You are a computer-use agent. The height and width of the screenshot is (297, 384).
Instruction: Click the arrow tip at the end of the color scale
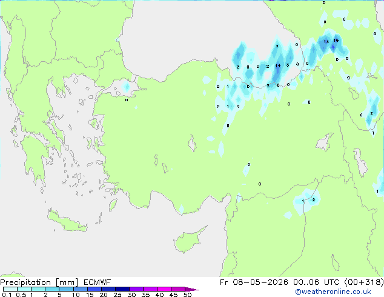pos(192,290)
